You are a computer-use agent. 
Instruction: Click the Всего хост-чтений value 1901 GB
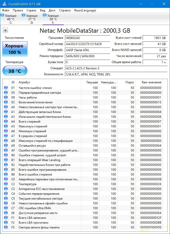tap(155, 38)
